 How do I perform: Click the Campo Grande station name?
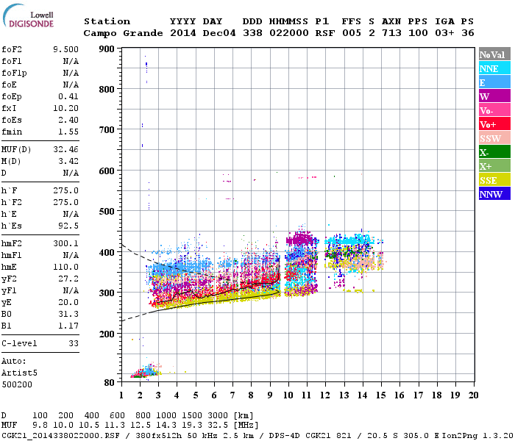coord(123,33)
